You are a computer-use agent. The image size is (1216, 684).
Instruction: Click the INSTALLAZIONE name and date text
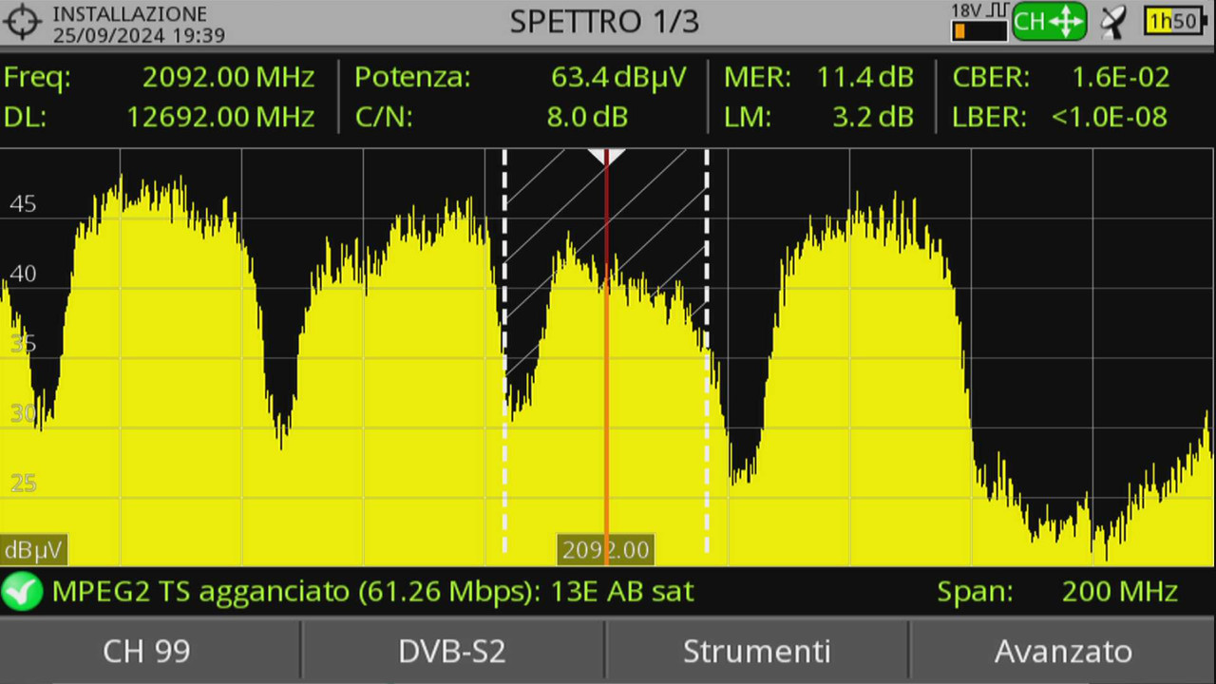139,24
